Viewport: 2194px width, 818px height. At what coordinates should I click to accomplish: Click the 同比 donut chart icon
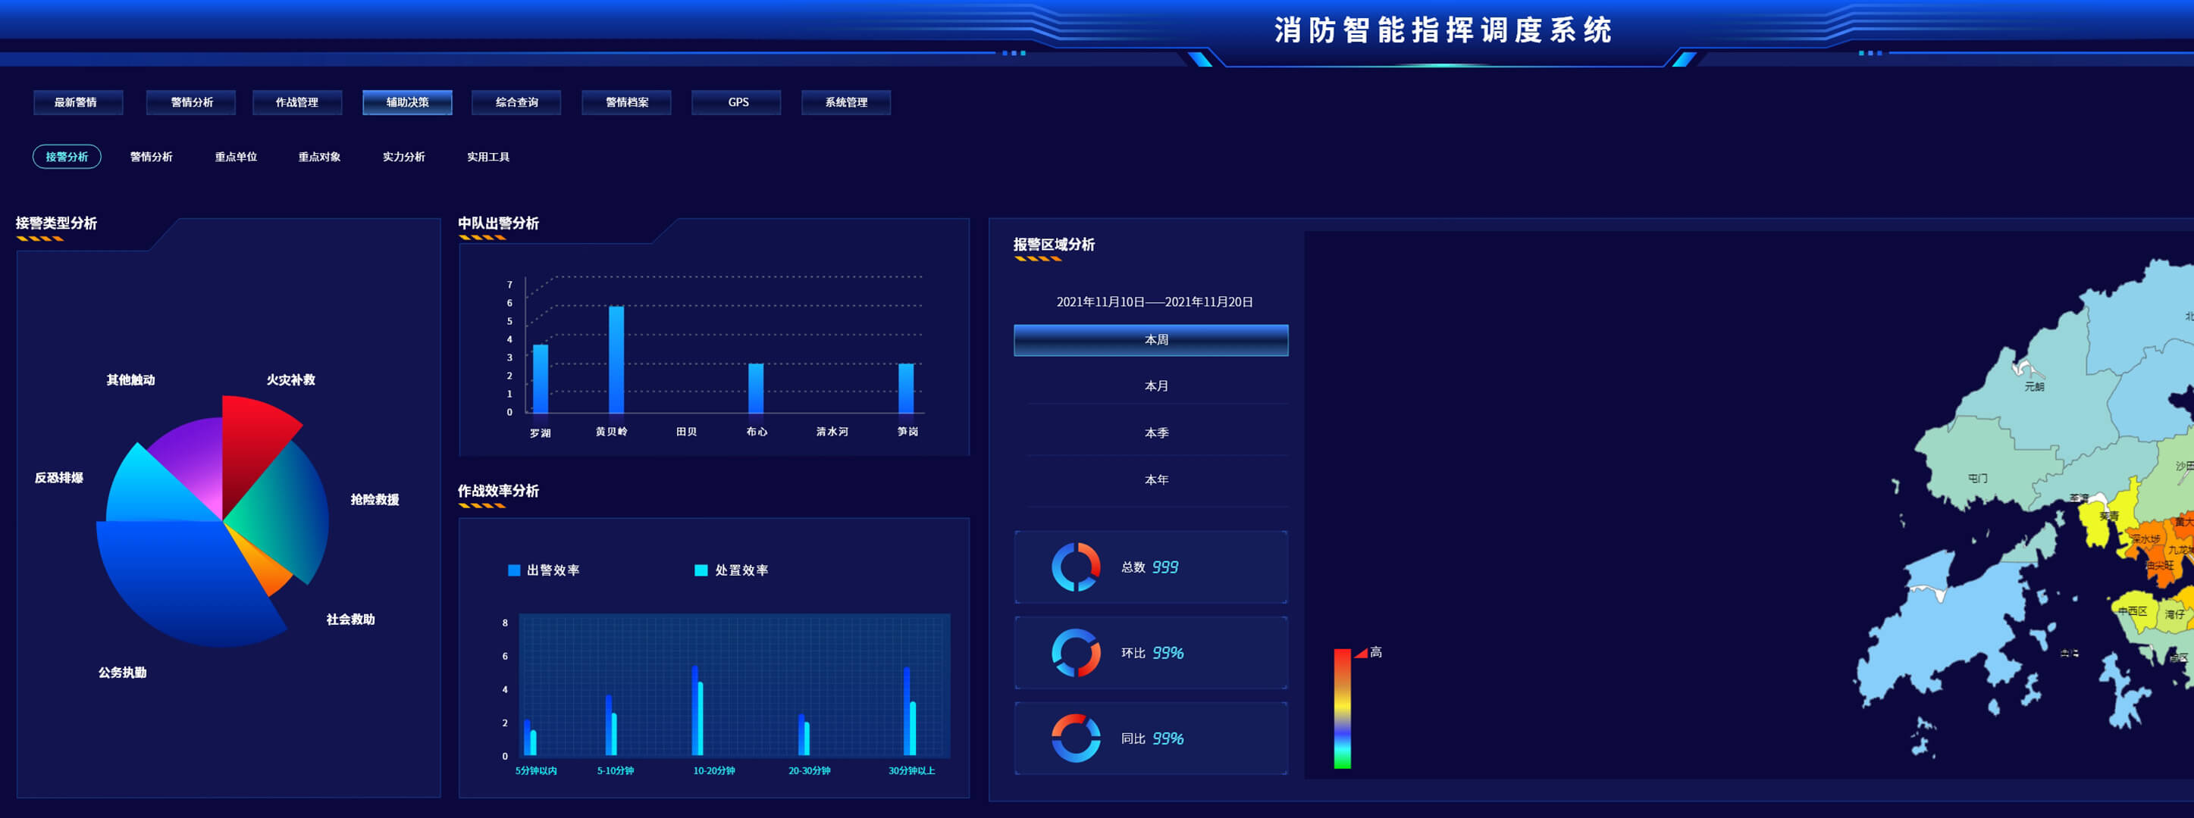click(1076, 738)
